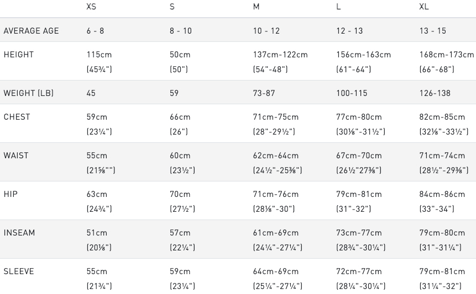Select the L size column header
This screenshot has width=476, height=294.
tap(338, 7)
